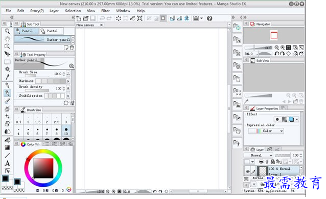Viewport: 326px width, 199px height.
Task: Toggle layer color effect in Layer Properties
Action: click(x=291, y=119)
